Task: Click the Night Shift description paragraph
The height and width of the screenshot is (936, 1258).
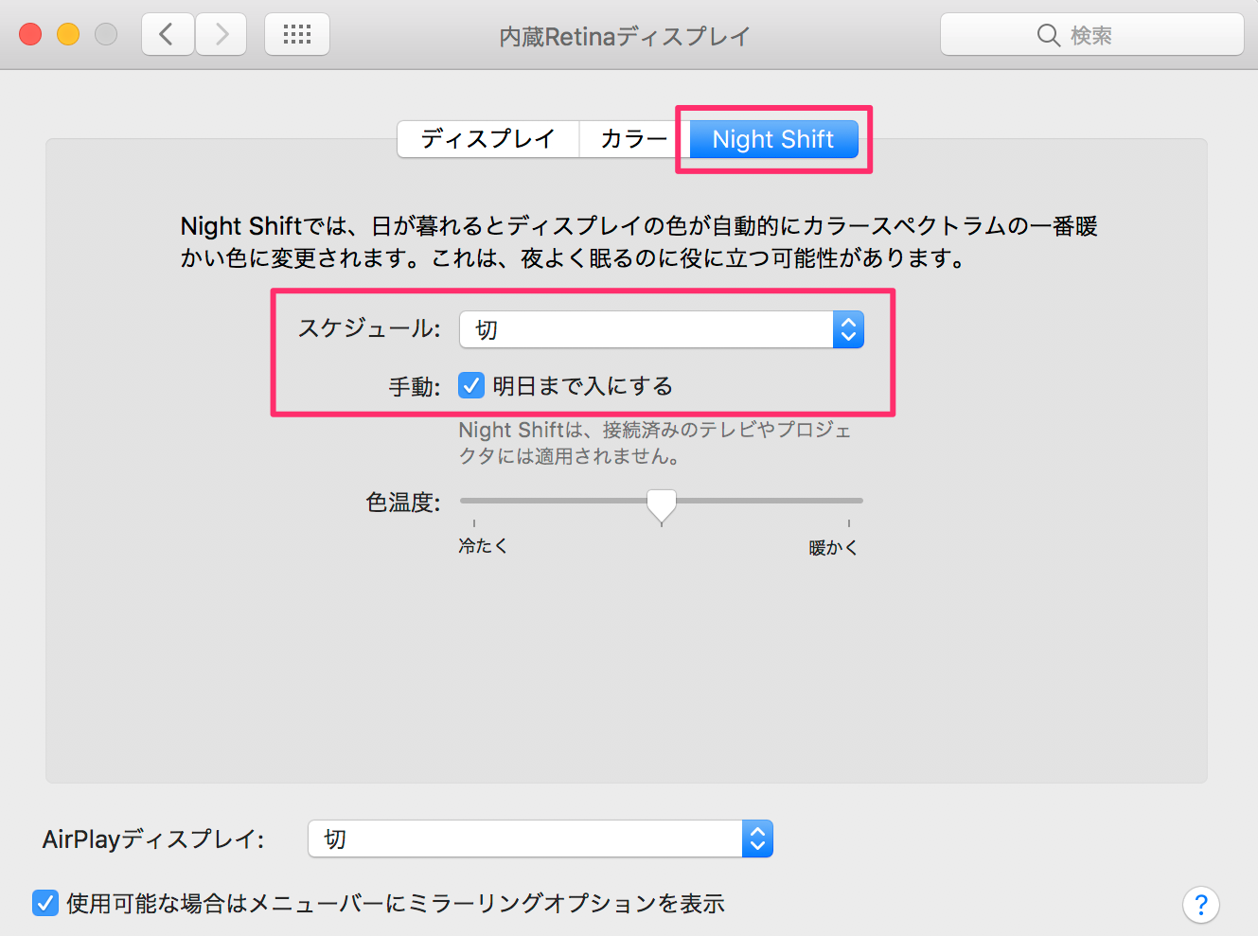Action: (x=639, y=242)
